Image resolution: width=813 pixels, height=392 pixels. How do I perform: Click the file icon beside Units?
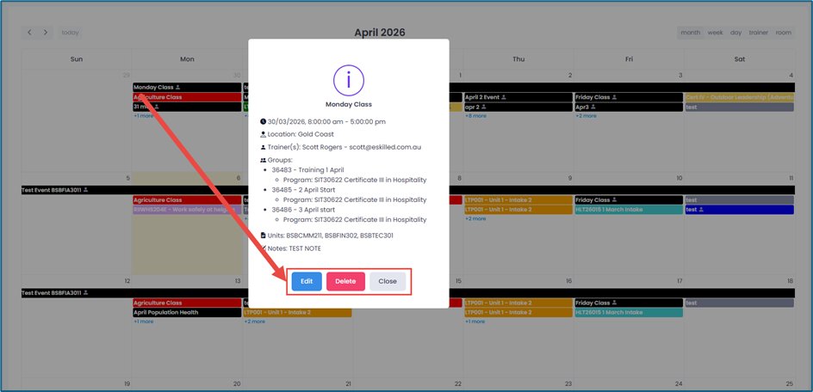pyautogui.click(x=264, y=236)
